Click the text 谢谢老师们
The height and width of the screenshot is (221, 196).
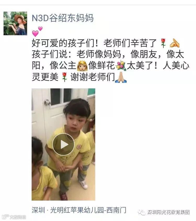[x=93, y=77]
